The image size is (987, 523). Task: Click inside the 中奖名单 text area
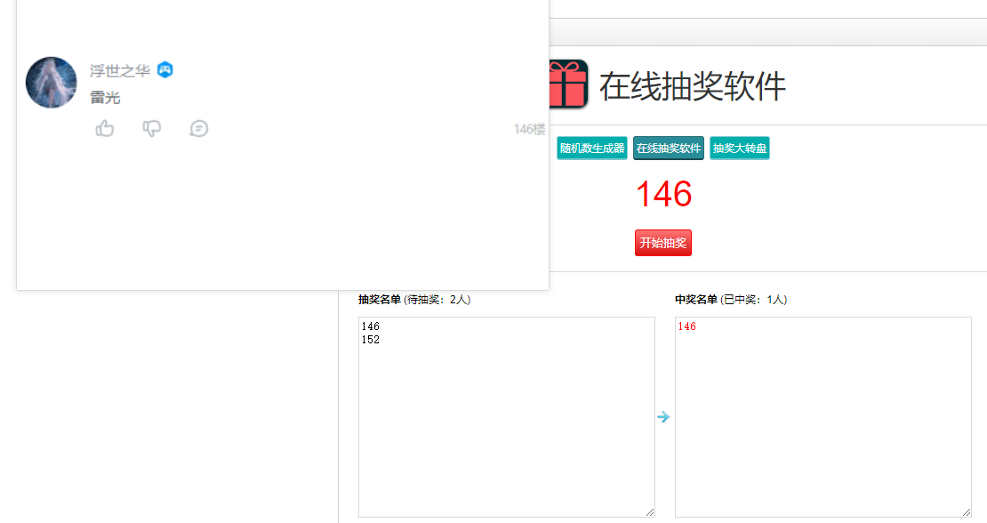[823, 417]
